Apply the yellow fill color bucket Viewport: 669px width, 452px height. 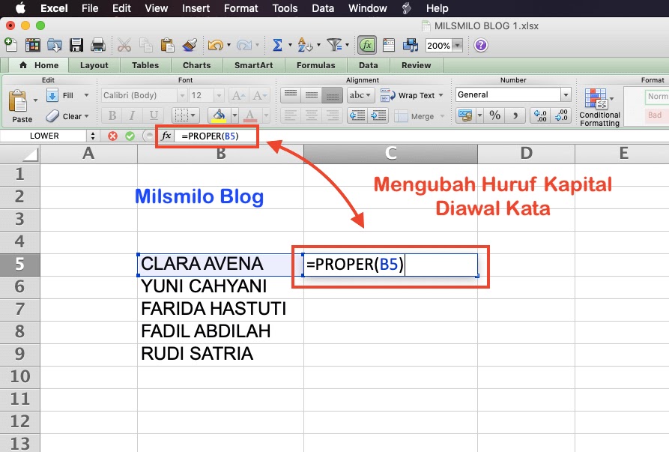pyautogui.click(x=219, y=115)
